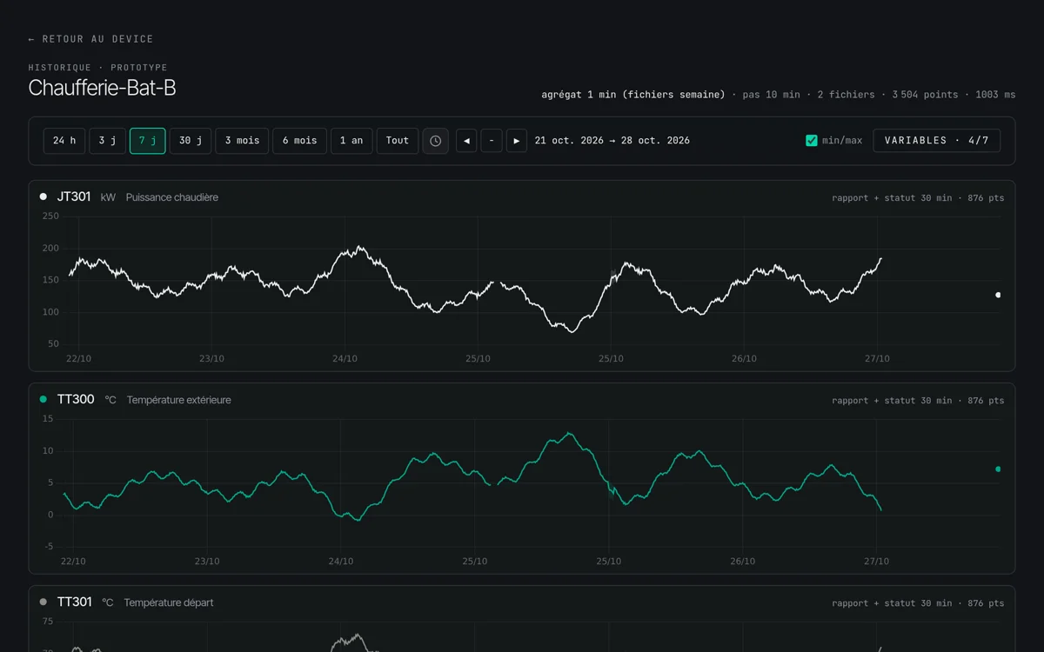Click the Température extérieure label
The width and height of the screenshot is (1044, 652).
(x=179, y=400)
